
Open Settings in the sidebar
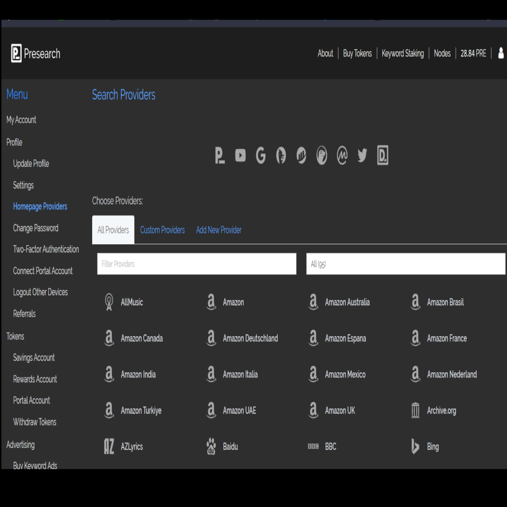point(23,185)
